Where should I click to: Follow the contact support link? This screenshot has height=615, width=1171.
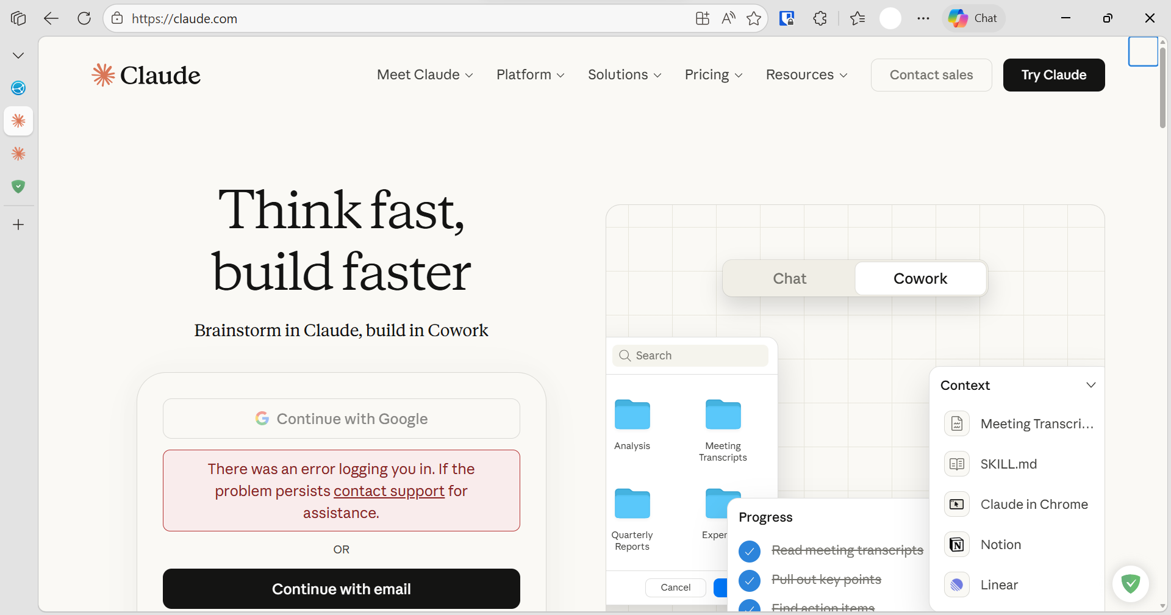[x=389, y=491]
